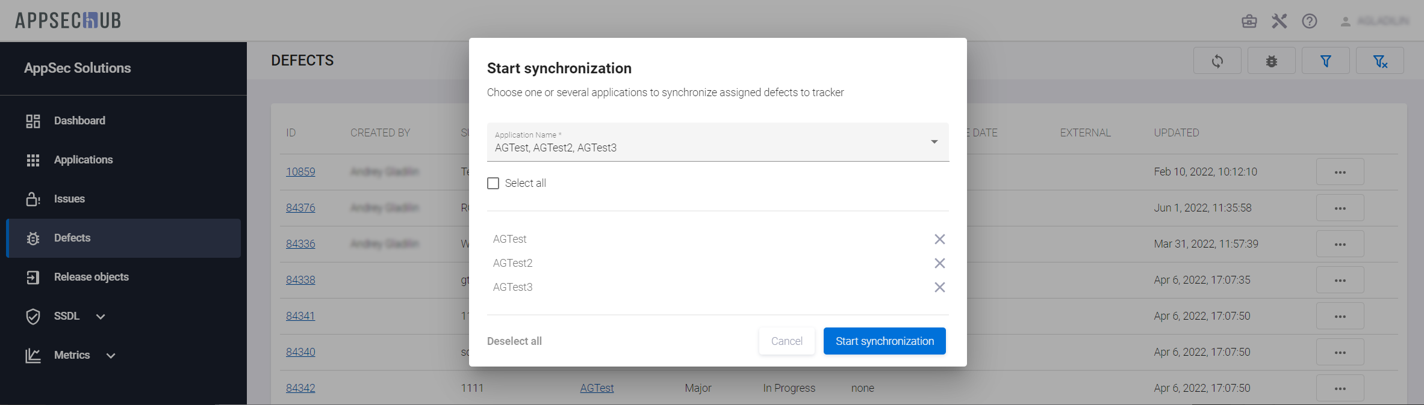1424x405 pixels.
Task: Expand the SSDL sidebar section
Action: pyautogui.click(x=101, y=317)
